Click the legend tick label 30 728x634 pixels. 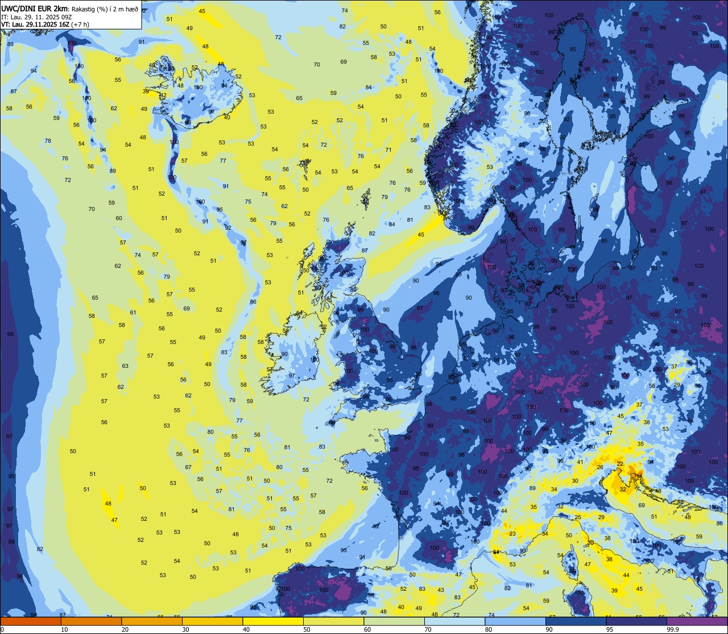185,629
